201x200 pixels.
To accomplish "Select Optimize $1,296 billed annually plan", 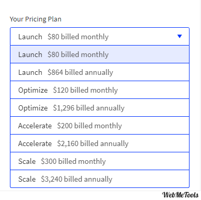I will [100, 108].
